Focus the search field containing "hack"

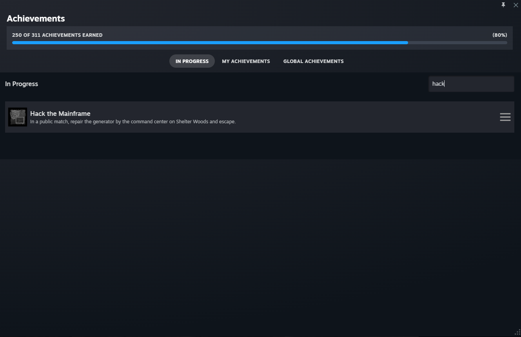click(x=471, y=84)
